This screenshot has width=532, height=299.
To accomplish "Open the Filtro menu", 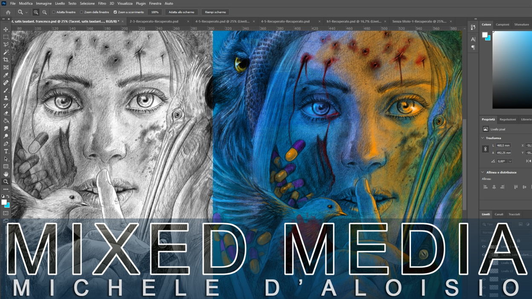I will 102,3.
